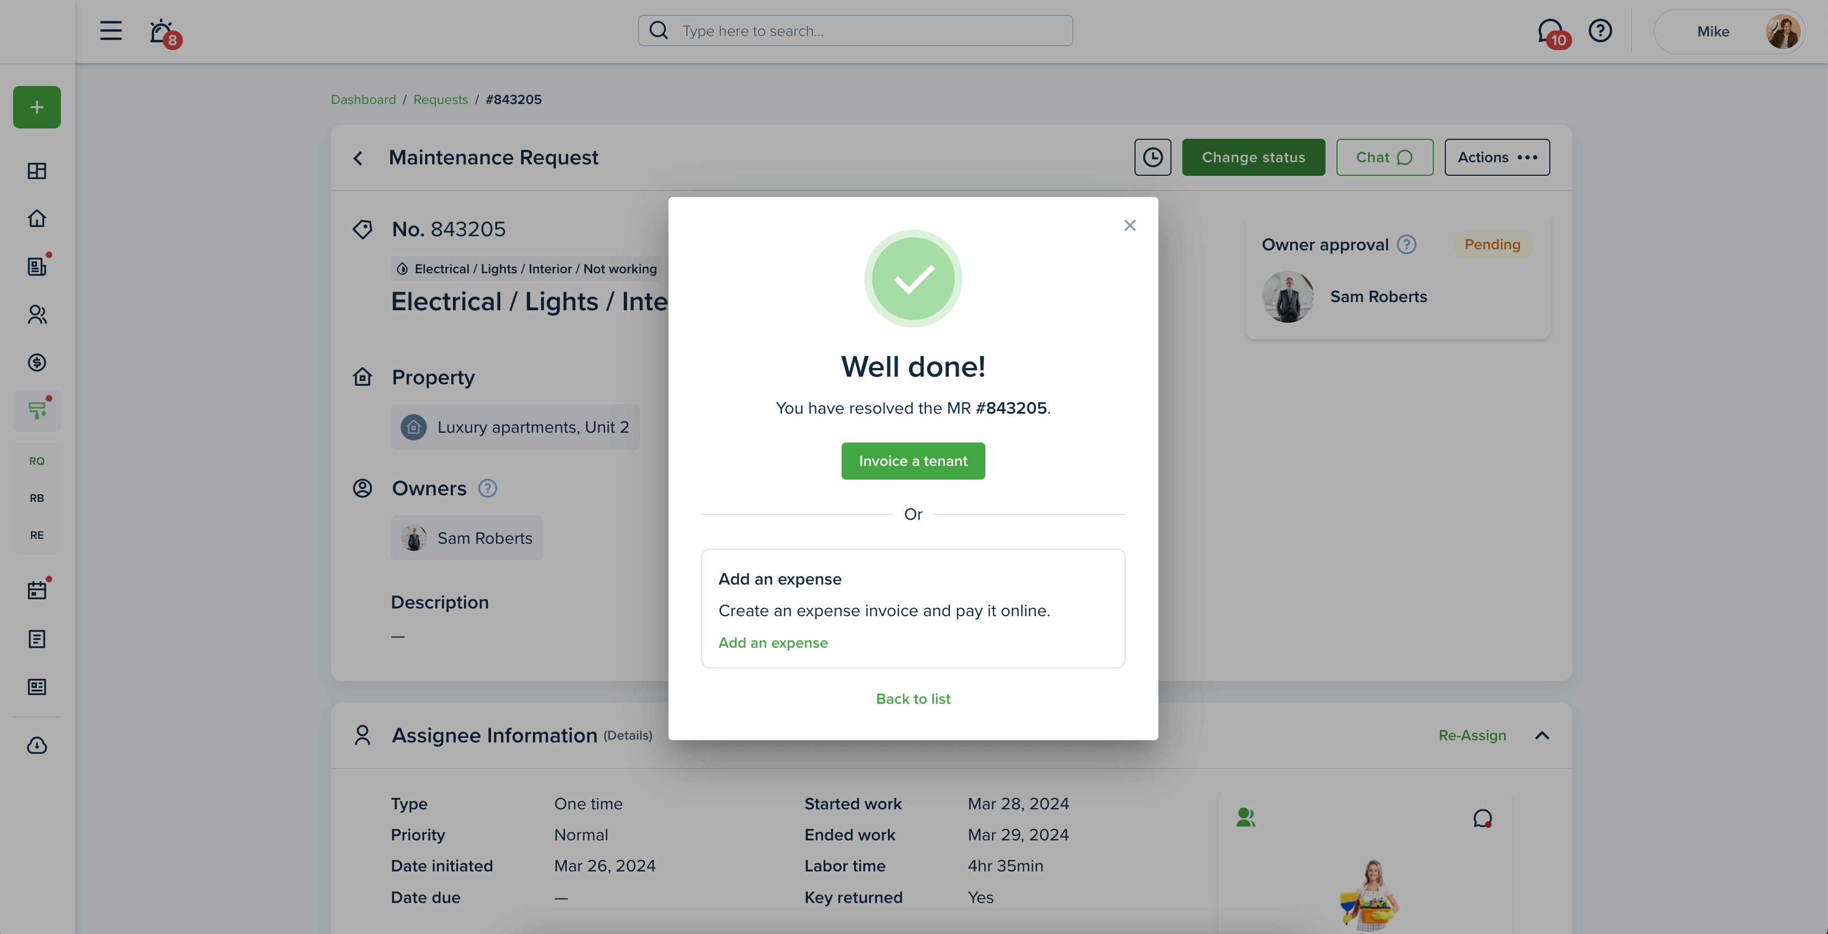
Task: Click Invoice a tenant button
Action: [x=912, y=460]
